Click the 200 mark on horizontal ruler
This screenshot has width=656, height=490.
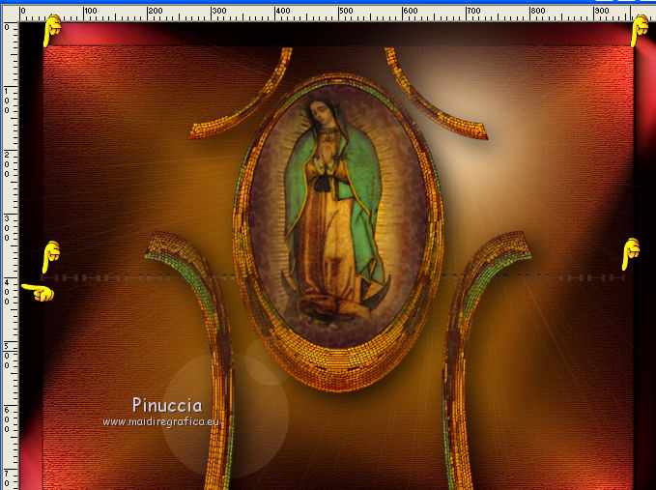coord(155,12)
